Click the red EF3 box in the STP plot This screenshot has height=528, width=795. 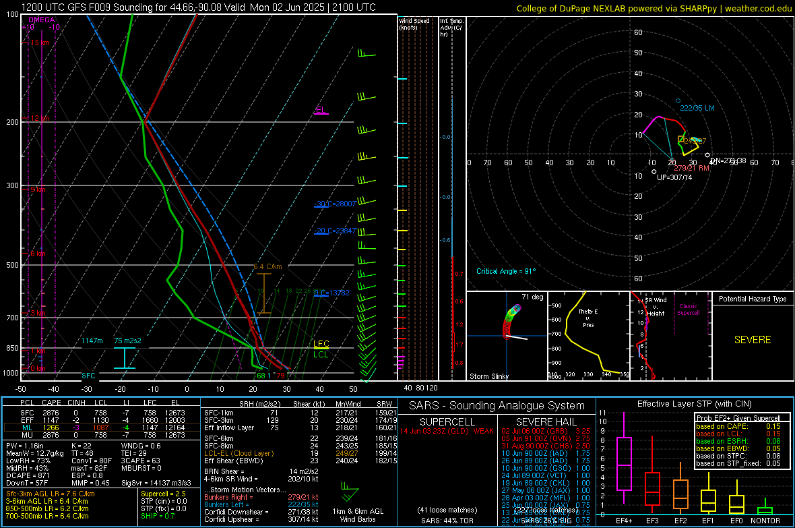pos(652,489)
